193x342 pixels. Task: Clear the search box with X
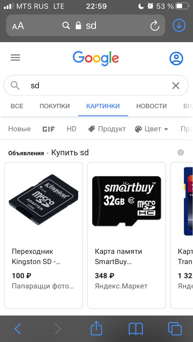[176, 86]
